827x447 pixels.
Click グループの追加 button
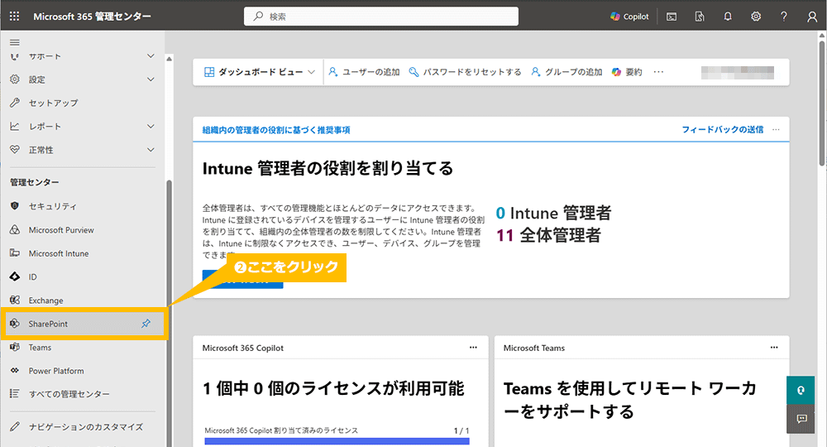click(566, 72)
